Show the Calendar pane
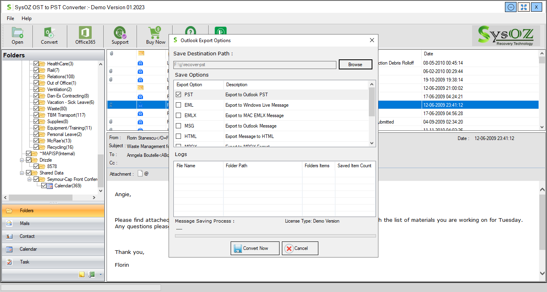 [x=28, y=249]
